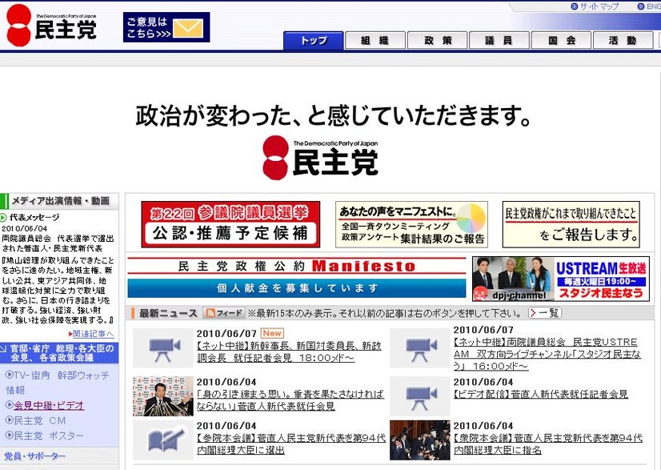Open 民主党 ポスター sidebar link
The width and height of the screenshot is (661, 470).
[49, 436]
